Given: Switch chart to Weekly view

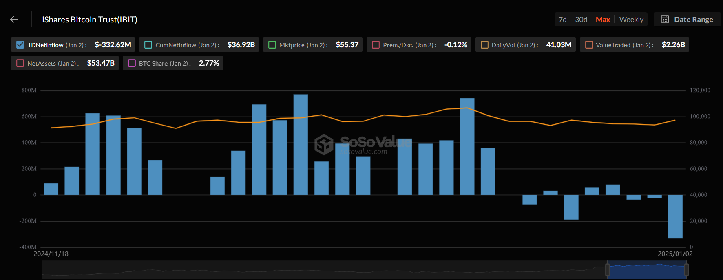Looking at the screenshot, I should 631,20.
